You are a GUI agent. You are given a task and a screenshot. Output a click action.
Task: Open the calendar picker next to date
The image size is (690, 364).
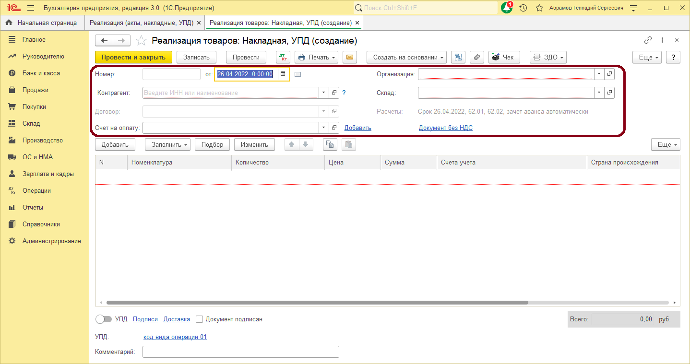(x=283, y=74)
